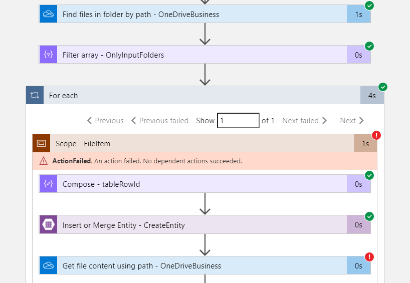The width and height of the screenshot is (410, 283).
Task: Click green success badge on For each
Action: tap(383, 87)
